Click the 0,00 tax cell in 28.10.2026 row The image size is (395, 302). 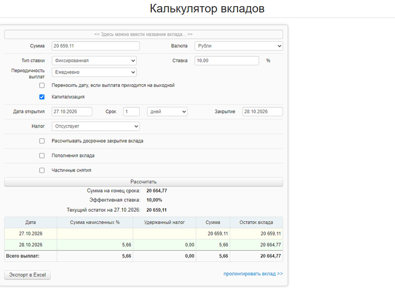click(164, 244)
